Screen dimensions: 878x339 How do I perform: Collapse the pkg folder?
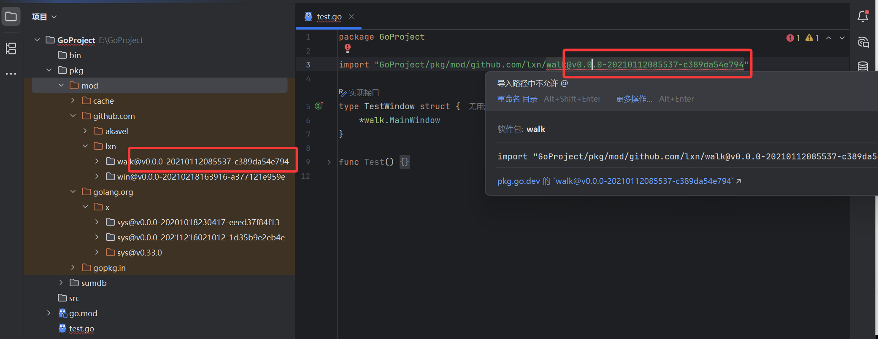tap(49, 70)
